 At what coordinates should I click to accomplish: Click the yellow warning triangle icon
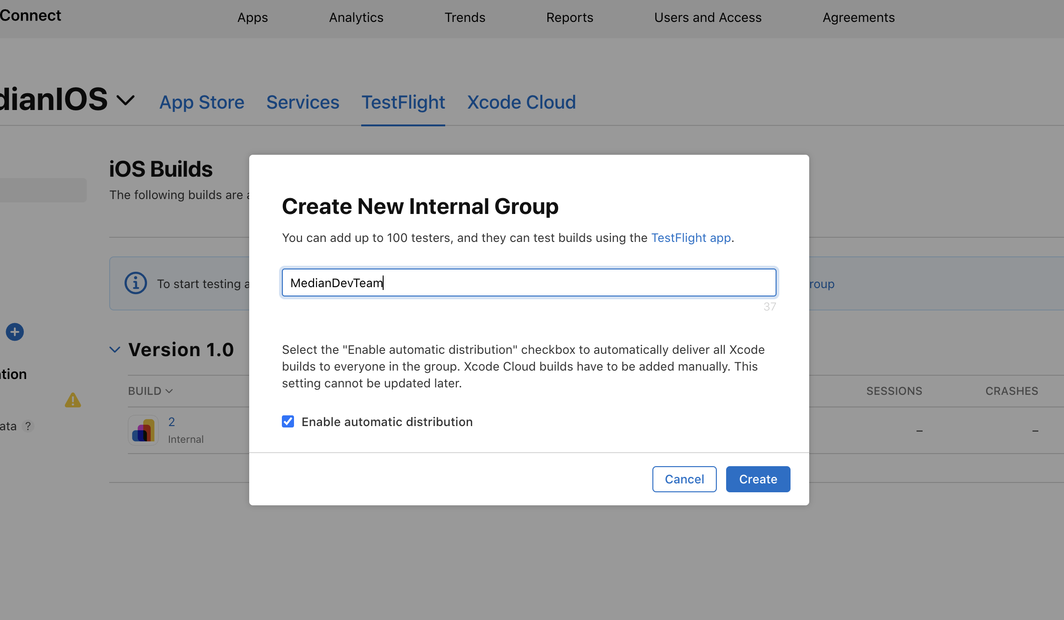[x=73, y=400]
